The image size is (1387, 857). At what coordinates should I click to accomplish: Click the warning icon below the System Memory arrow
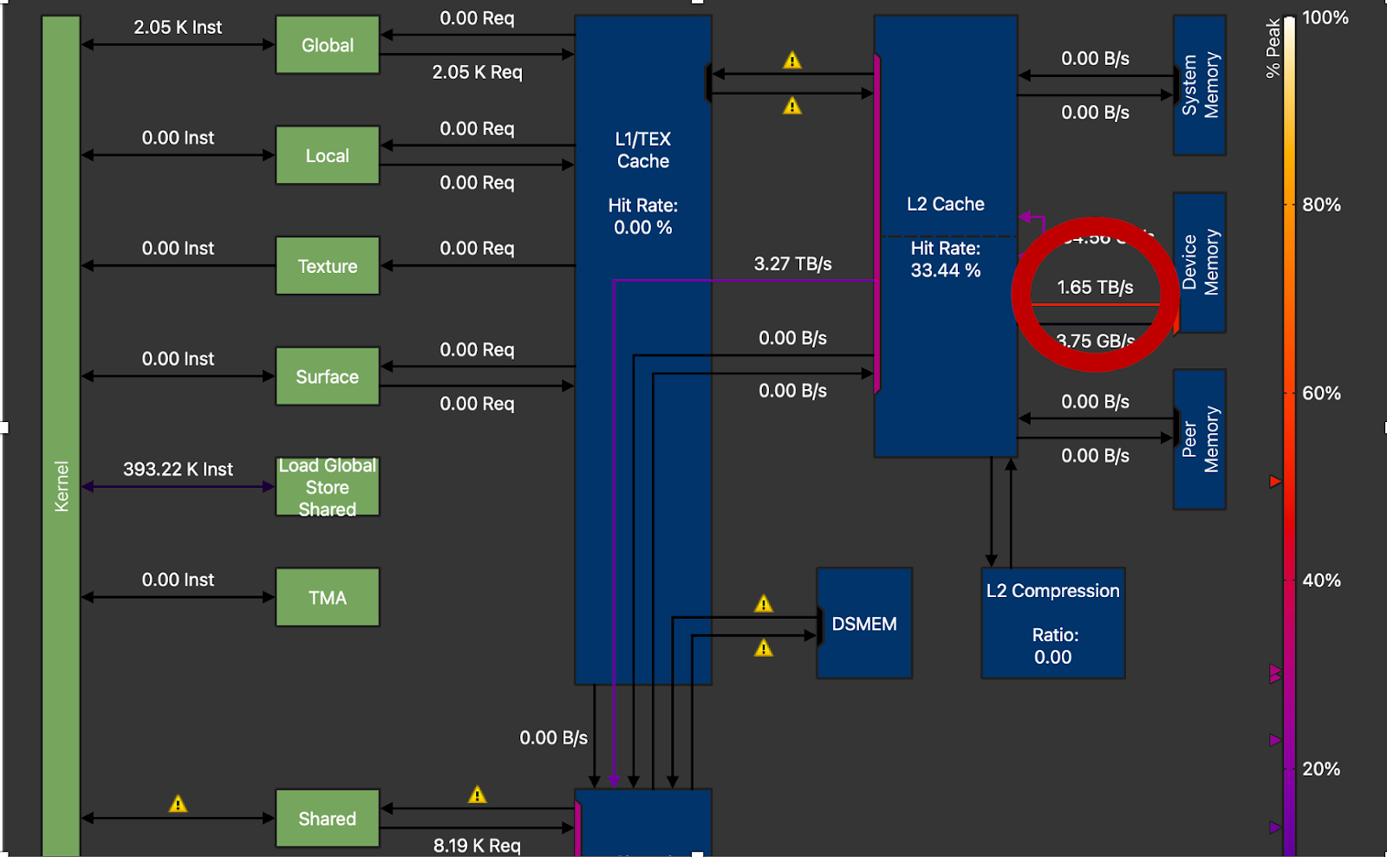pyautogui.click(x=791, y=106)
